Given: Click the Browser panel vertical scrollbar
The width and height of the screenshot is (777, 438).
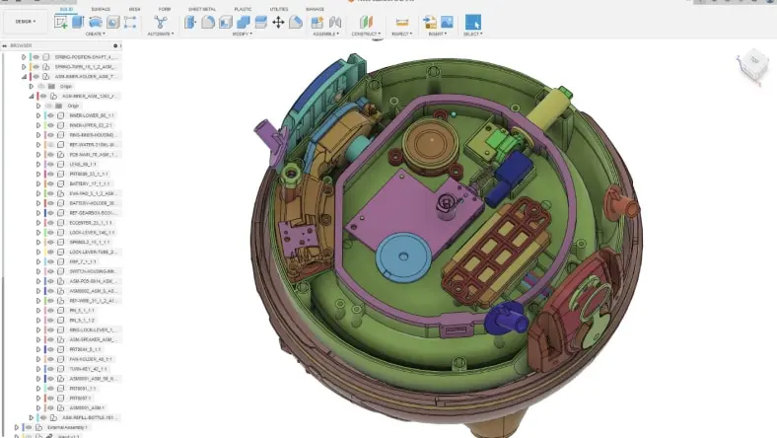Looking at the screenshot, I should point(4,355).
